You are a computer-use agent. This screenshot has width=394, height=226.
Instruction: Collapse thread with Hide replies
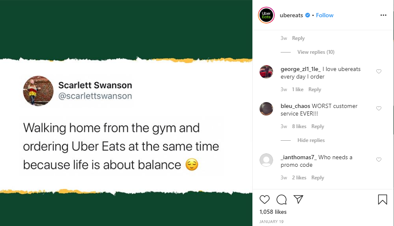[x=311, y=140]
